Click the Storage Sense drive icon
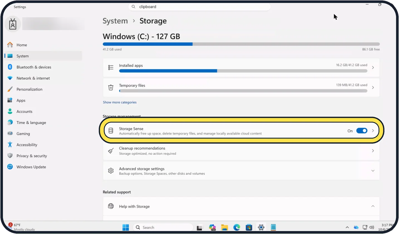Screen dimensions: 399x234 [x=111, y=131]
